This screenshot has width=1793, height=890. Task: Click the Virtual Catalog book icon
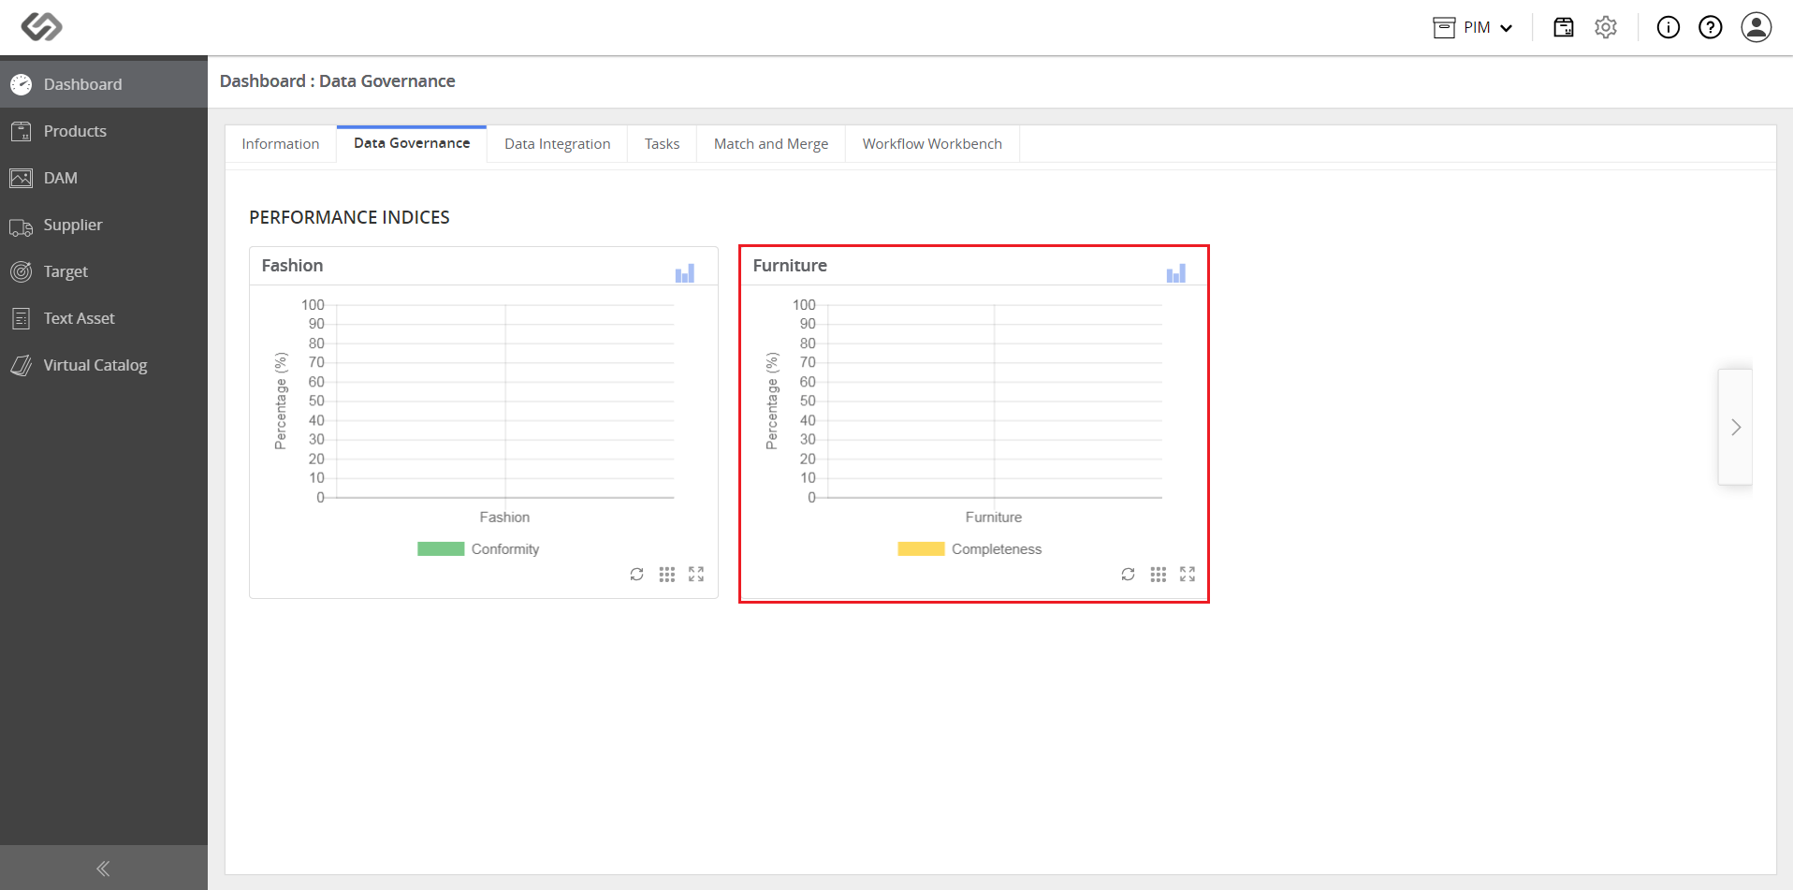pos(22,365)
